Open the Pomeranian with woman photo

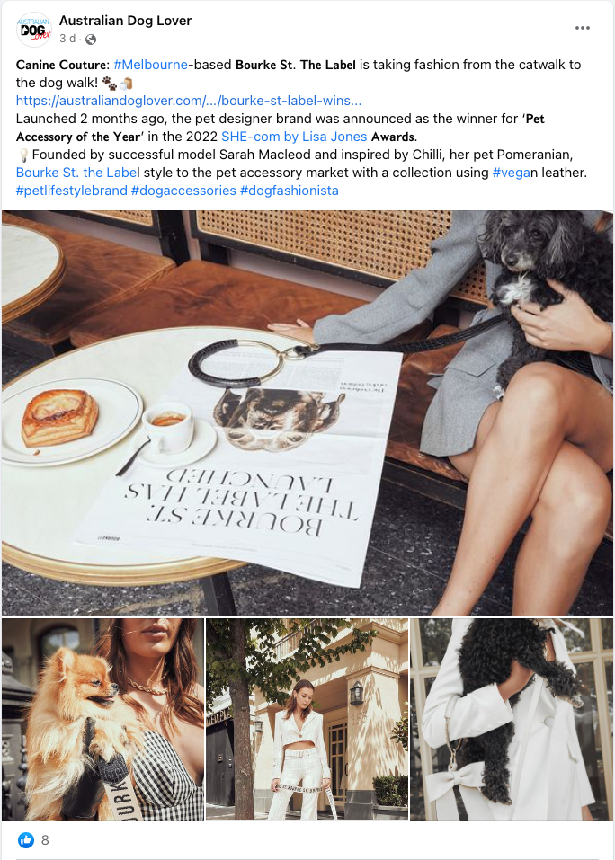pyautogui.click(x=102, y=720)
